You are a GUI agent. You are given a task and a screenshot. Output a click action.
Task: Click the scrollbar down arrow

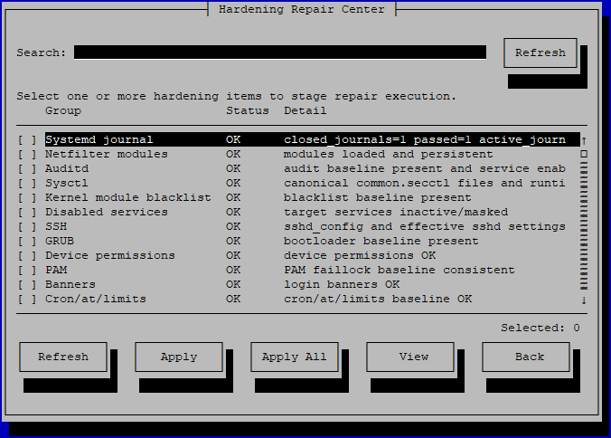click(584, 300)
